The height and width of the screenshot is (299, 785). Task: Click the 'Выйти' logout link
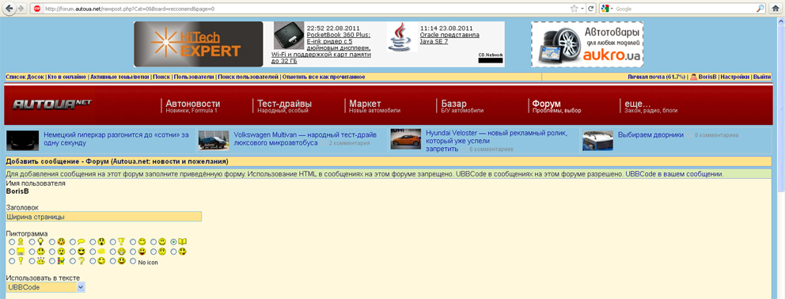(762, 78)
